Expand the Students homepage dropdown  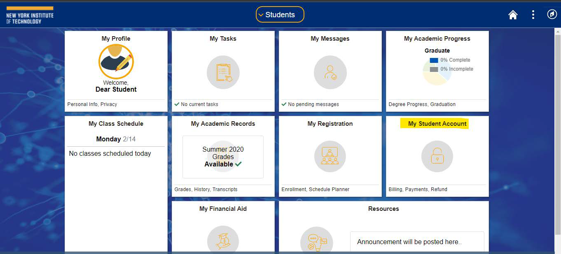click(280, 15)
